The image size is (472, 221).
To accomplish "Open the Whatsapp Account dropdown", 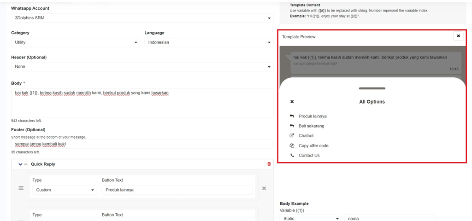I will coord(142,18).
